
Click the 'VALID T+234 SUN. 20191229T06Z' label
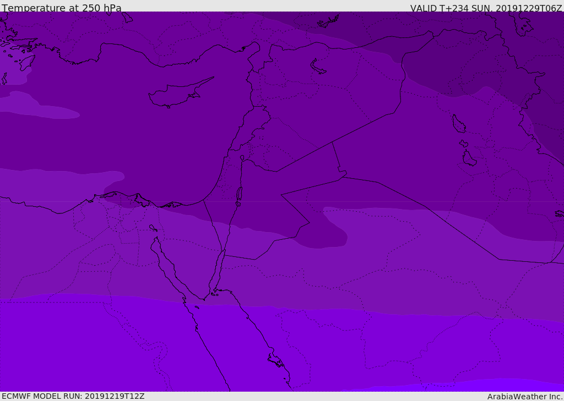click(486, 8)
